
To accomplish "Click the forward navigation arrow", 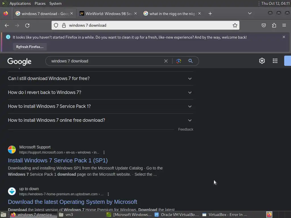I will coord(17,25).
